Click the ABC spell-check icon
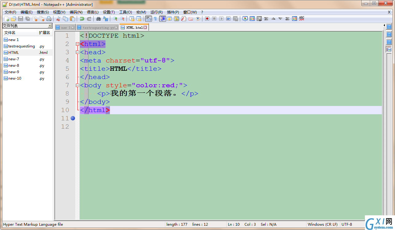The width and height of the screenshot is (395, 230). click(302, 19)
